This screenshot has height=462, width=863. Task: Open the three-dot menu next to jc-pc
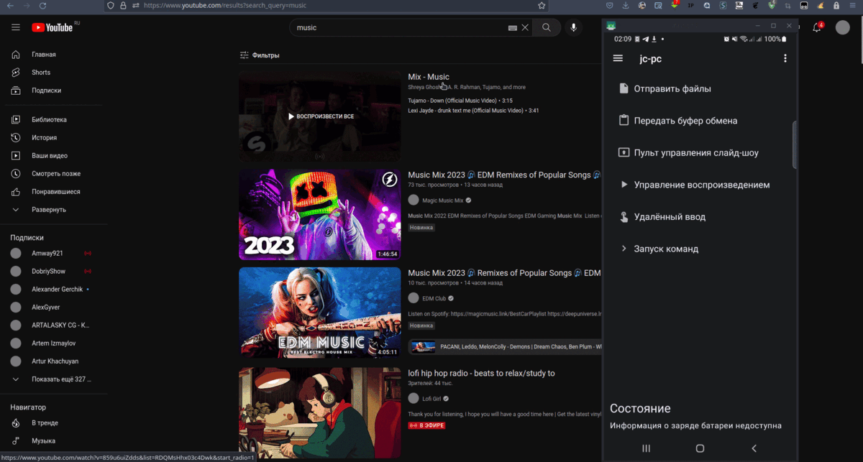click(785, 58)
